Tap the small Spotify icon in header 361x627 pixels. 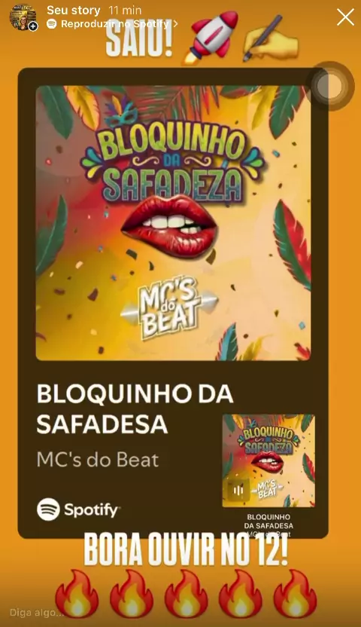click(51, 24)
